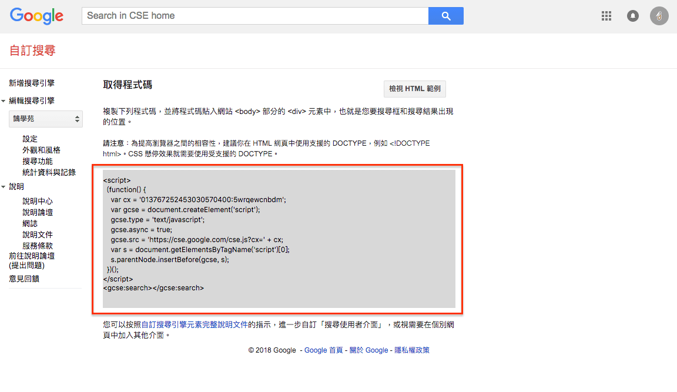
Task: Open 統計資料與記錄 page
Action: coord(49,172)
